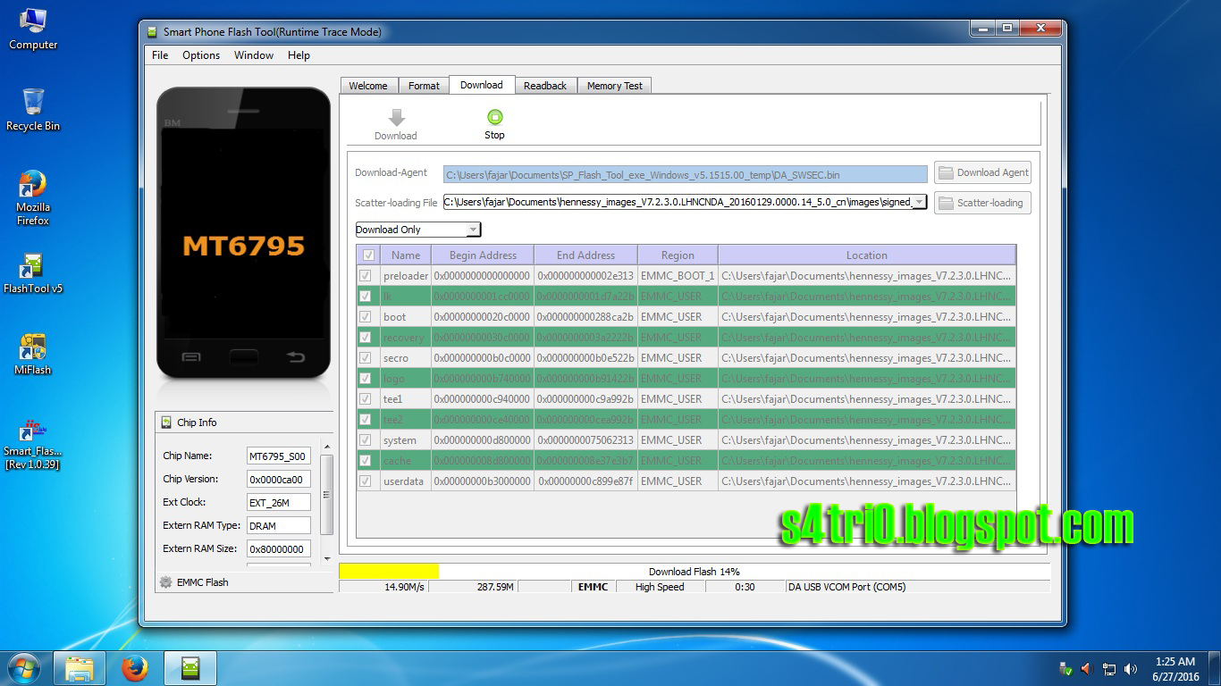Click the Ext Clock value field
Screen dimensions: 1221x686
(279, 502)
